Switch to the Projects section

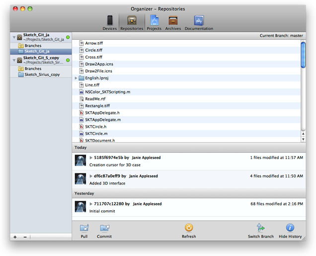(x=154, y=21)
